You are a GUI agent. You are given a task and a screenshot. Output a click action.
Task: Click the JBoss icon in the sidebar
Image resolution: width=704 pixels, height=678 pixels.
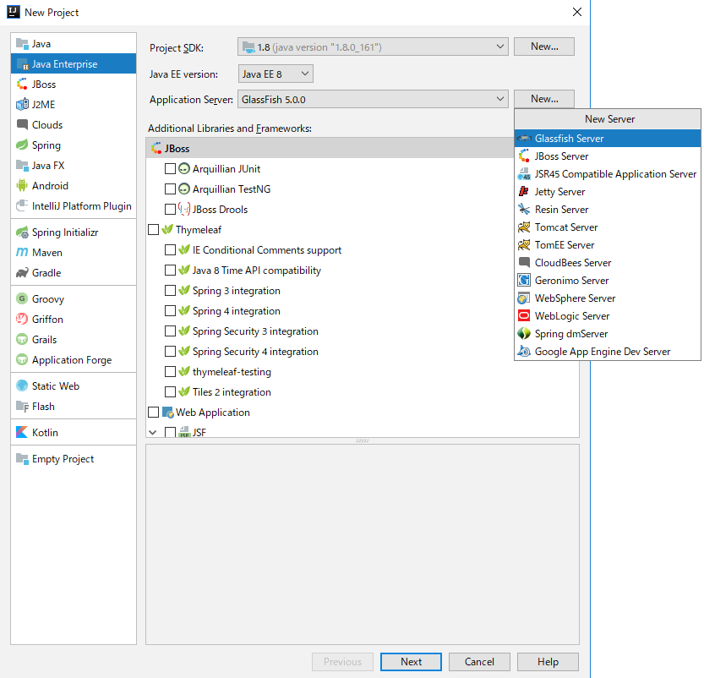click(22, 84)
